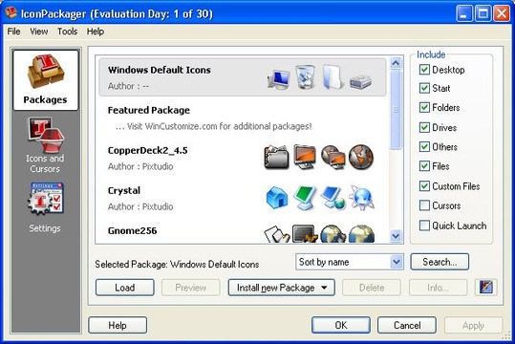This screenshot has height=344, width=515.
Task: Open the View menu
Action: [x=39, y=32]
